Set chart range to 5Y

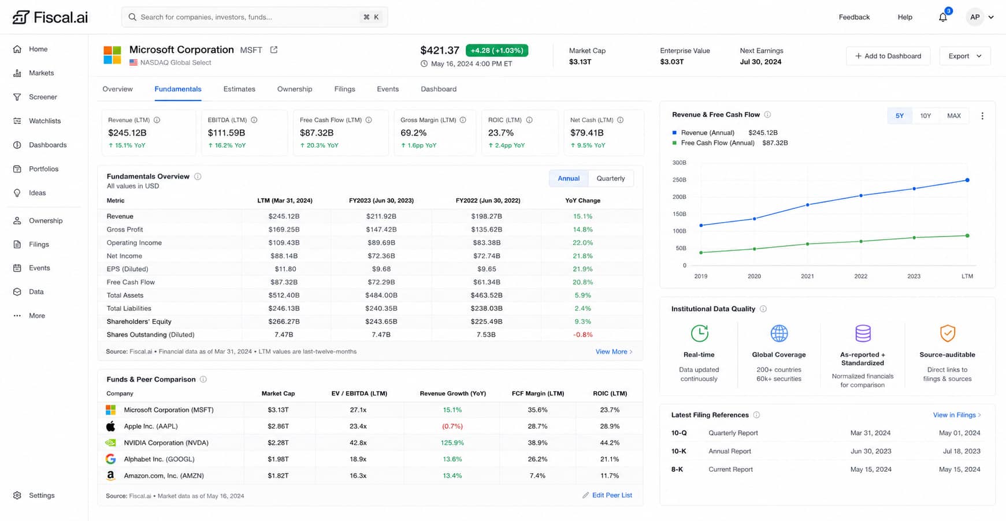tap(900, 116)
